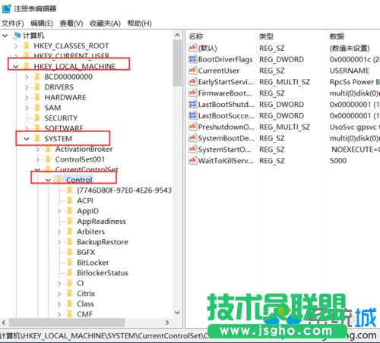The image size is (380, 343).
Task: Click the SAM folder icon
Action: coord(37,108)
